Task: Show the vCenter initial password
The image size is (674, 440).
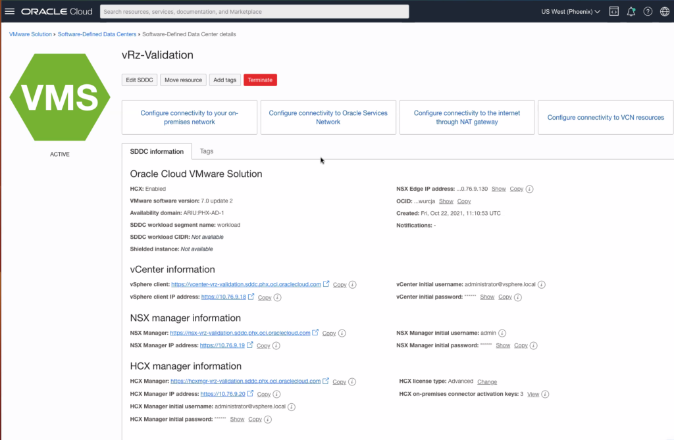Action: (487, 297)
